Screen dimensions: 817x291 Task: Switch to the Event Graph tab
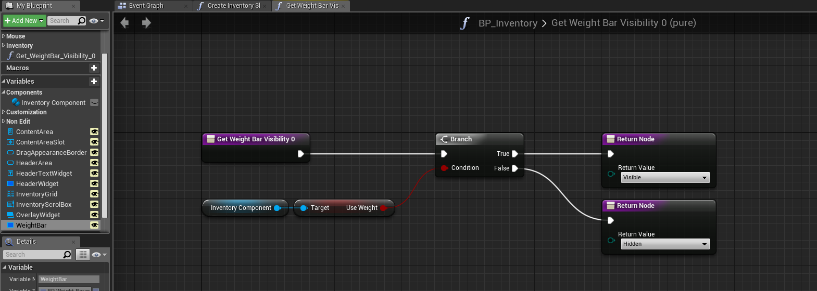coord(154,6)
